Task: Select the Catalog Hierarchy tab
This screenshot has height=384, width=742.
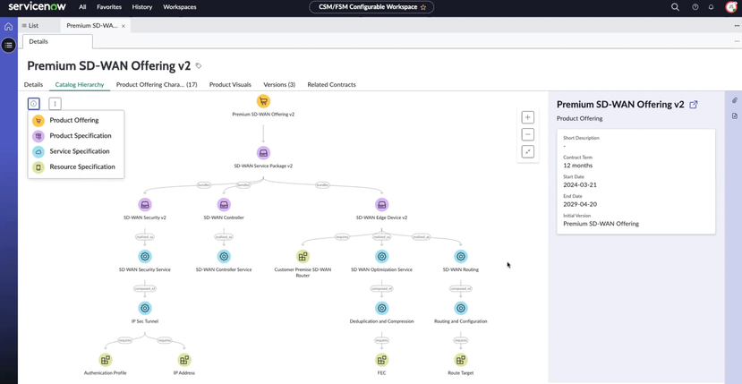Action: click(80, 85)
